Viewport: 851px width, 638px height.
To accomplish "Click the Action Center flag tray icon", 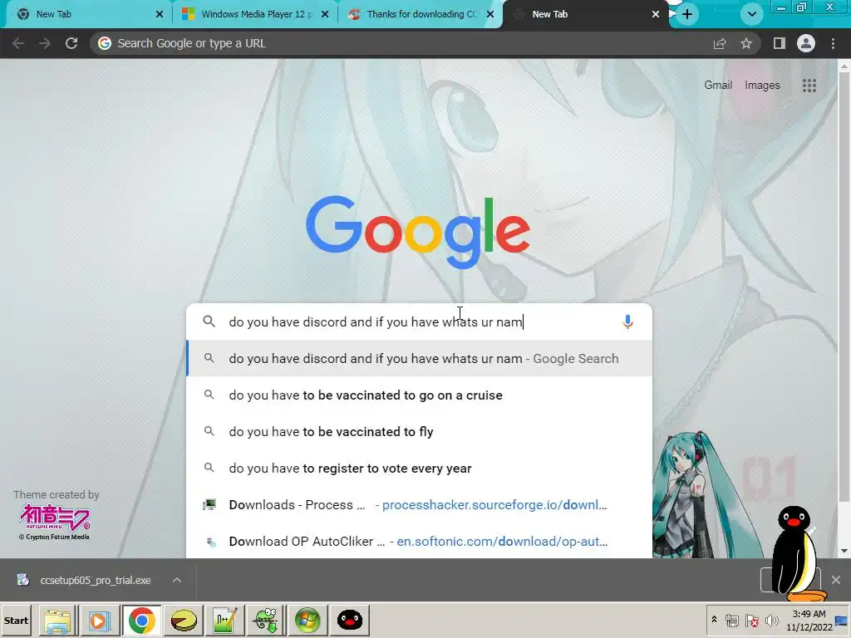I will pos(751,621).
